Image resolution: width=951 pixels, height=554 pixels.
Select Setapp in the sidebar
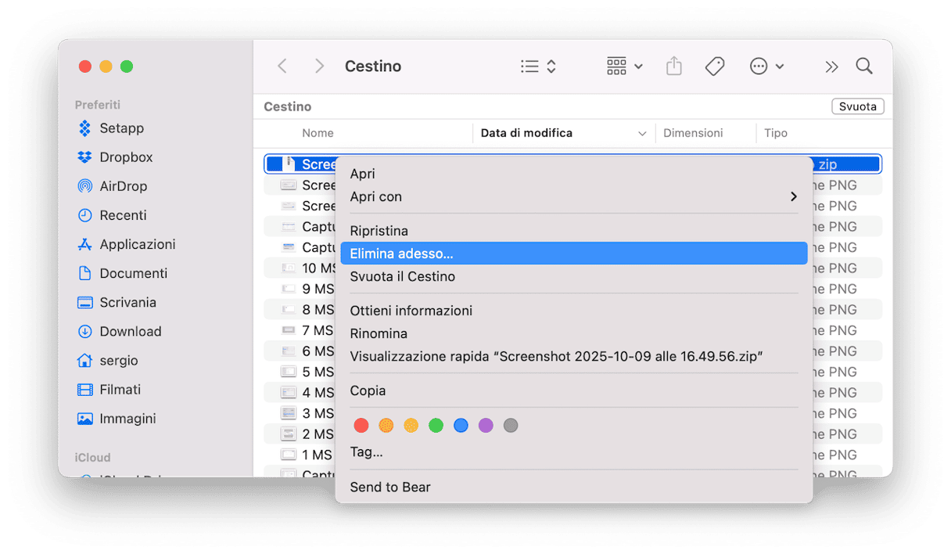pyautogui.click(x=121, y=128)
